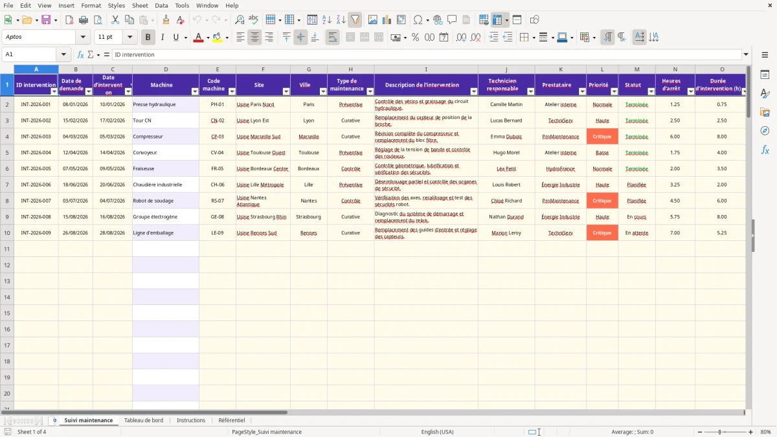Click the Underline button
Viewport: 777px width, 437px height.
click(x=176, y=38)
